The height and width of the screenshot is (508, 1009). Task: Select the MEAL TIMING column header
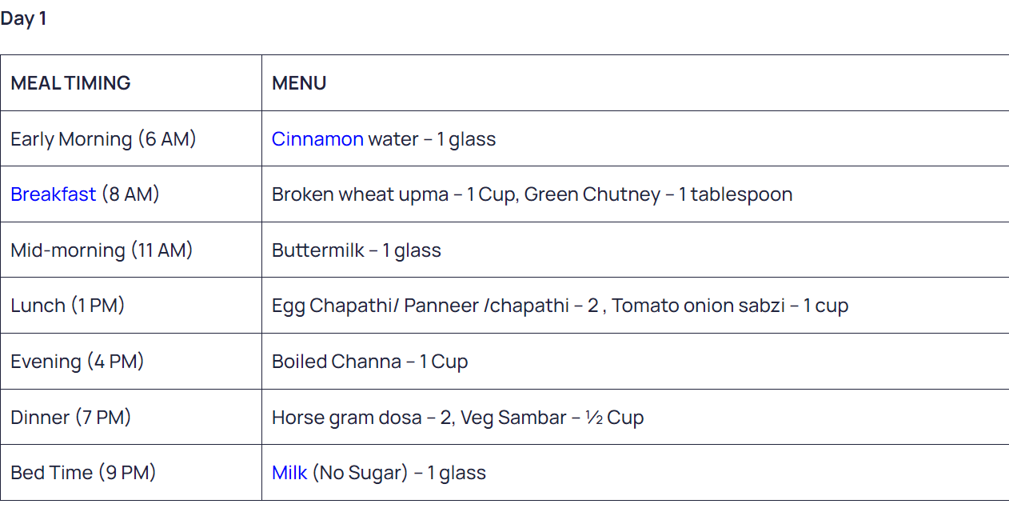point(131,83)
